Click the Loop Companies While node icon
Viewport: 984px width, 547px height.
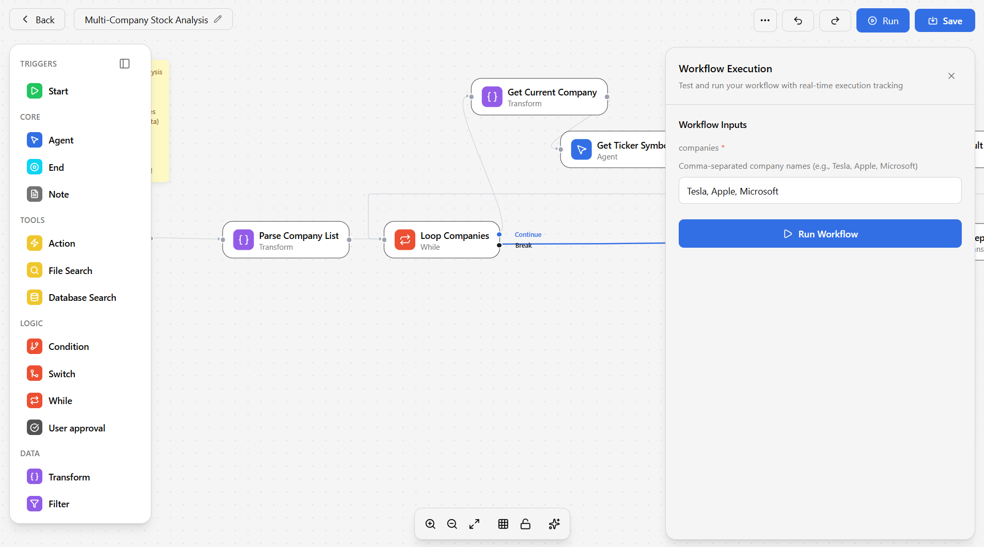[x=404, y=240]
